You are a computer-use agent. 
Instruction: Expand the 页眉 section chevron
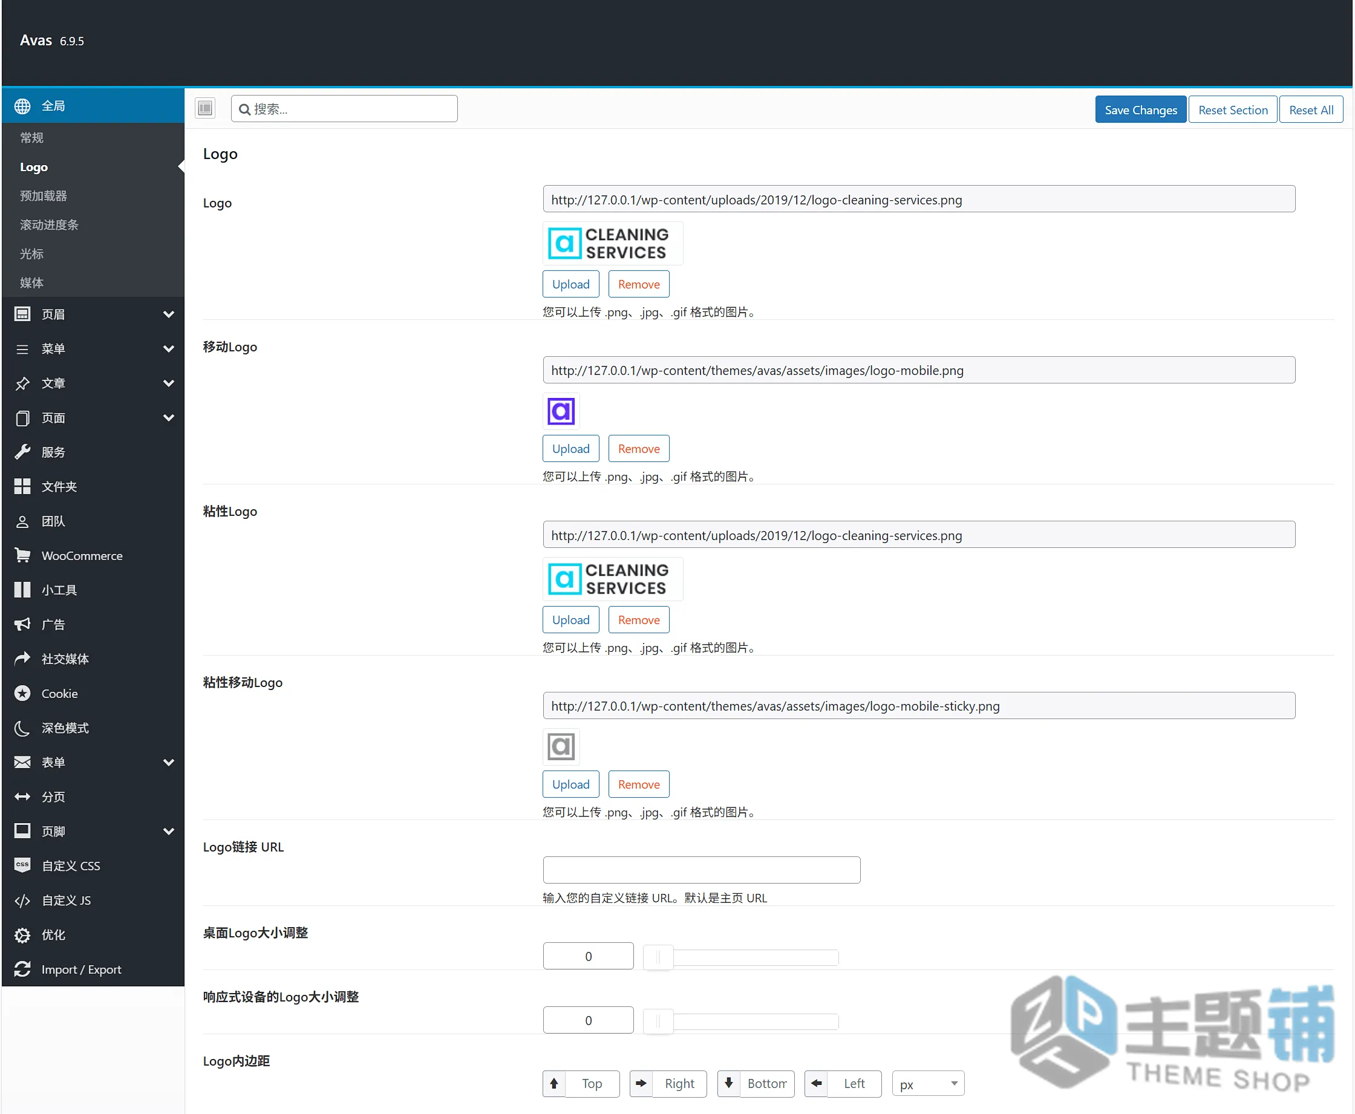pos(169,314)
